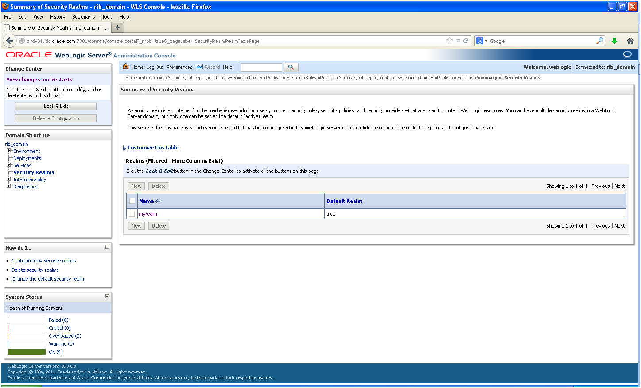Click the Record icon in console toolbar
Image resolution: width=641 pixels, height=388 pixels.
tap(199, 67)
